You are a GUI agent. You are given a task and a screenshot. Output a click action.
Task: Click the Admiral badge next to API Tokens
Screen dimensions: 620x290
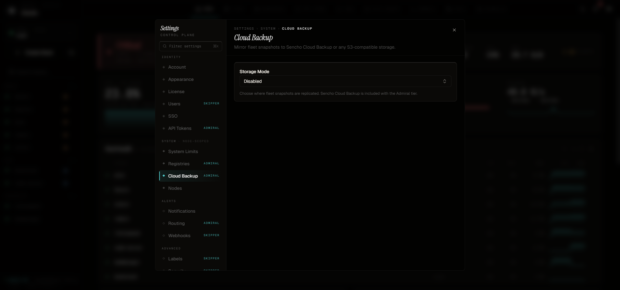click(212, 128)
